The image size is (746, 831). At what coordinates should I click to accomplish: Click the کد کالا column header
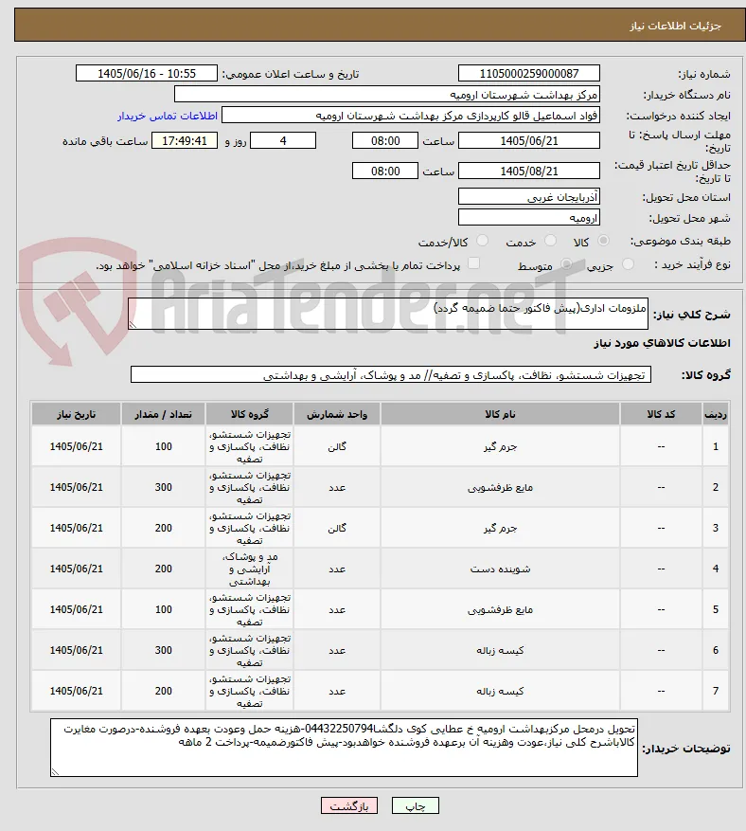point(661,414)
